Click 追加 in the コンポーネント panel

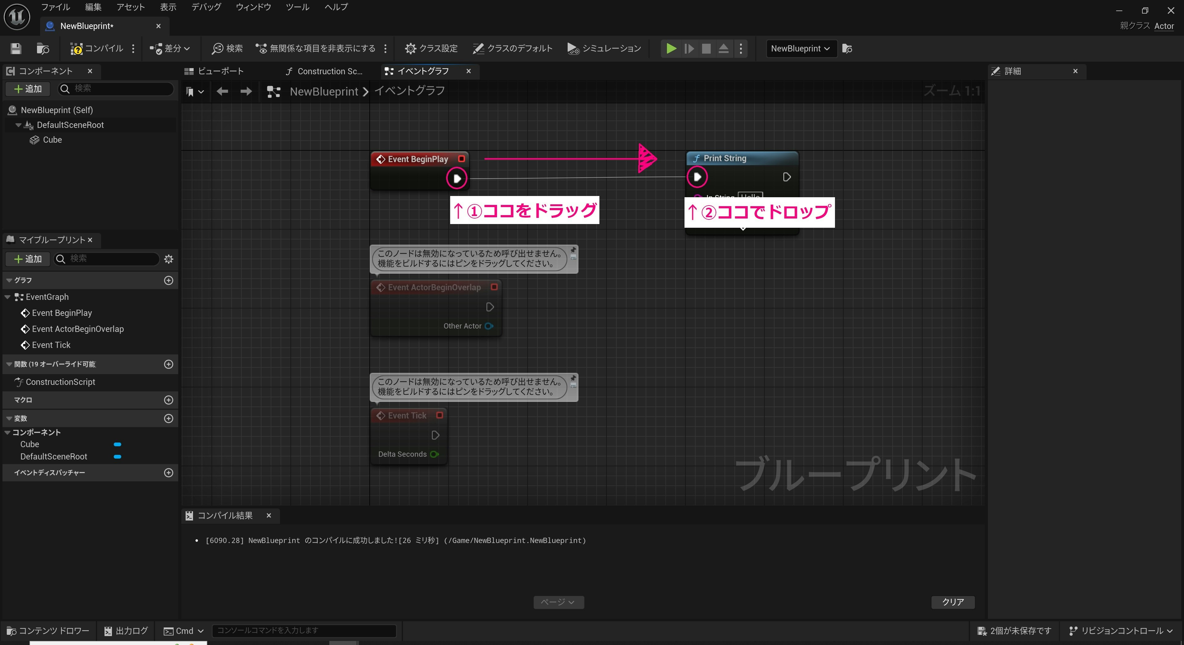(27, 89)
